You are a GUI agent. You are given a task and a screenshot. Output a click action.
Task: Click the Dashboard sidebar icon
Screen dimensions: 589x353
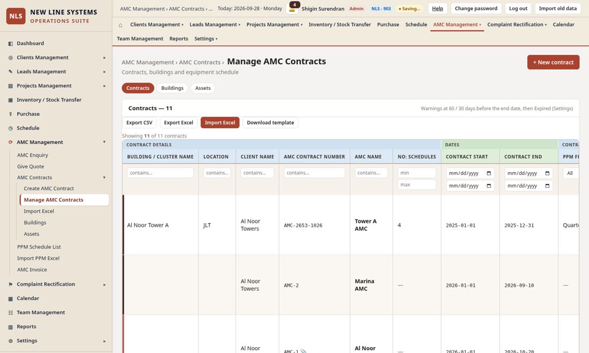[x=11, y=43]
